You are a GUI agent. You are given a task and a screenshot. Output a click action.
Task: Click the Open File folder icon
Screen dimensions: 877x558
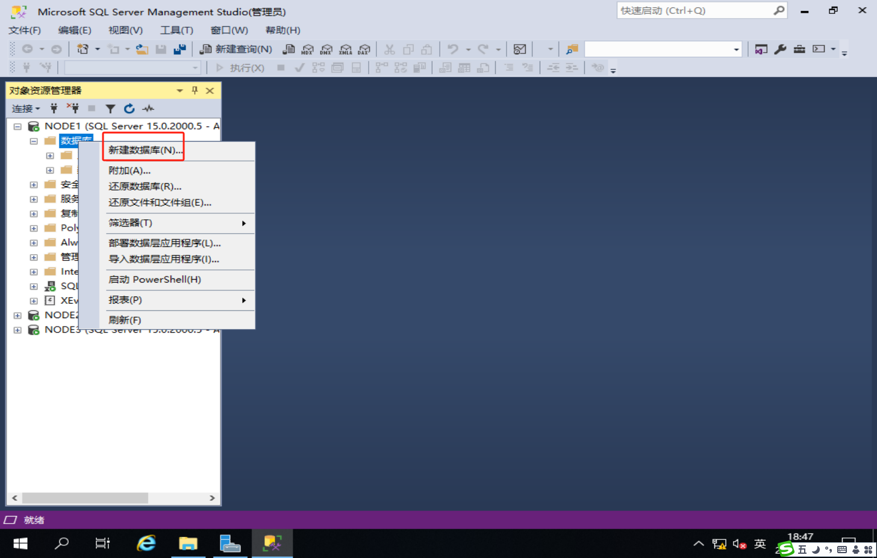pos(142,49)
